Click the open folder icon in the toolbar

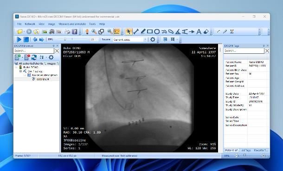pyautogui.click(x=19, y=32)
